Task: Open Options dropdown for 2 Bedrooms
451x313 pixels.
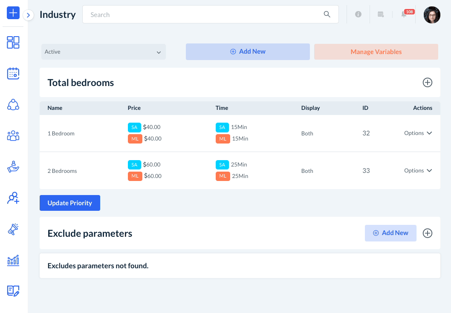Action: 418,170
